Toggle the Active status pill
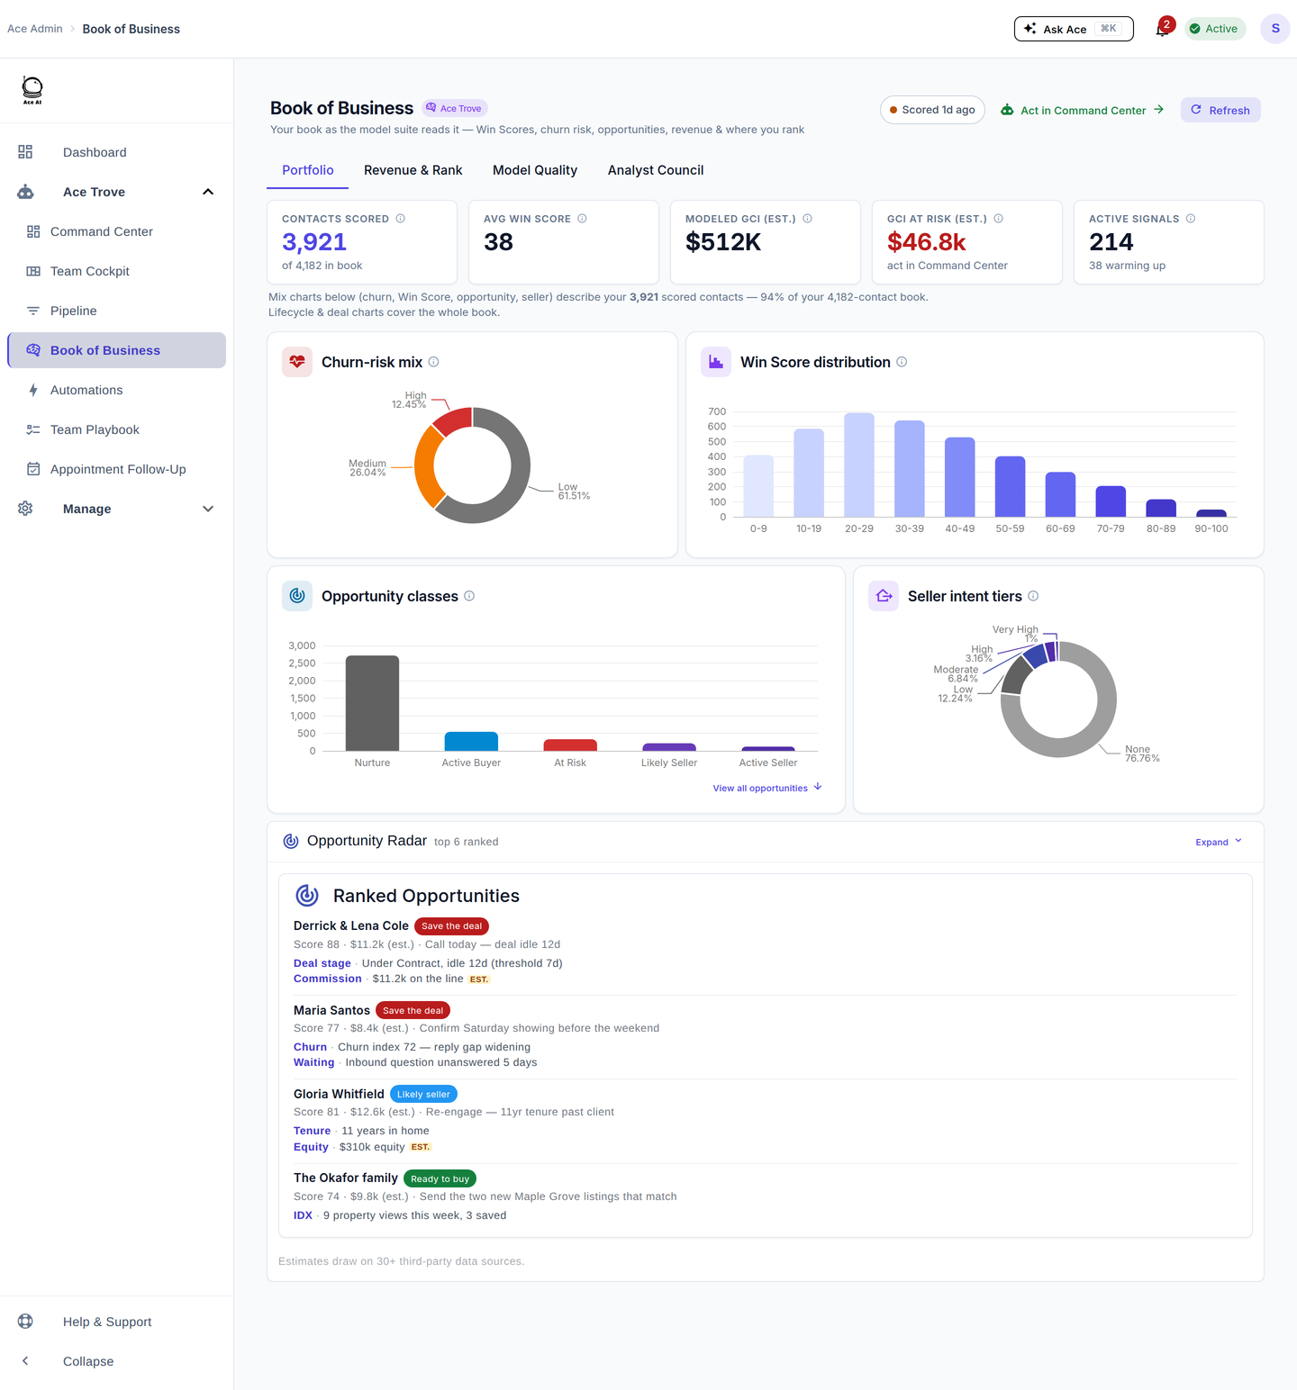The height and width of the screenshot is (1390, 1297). pos(1215,29)
